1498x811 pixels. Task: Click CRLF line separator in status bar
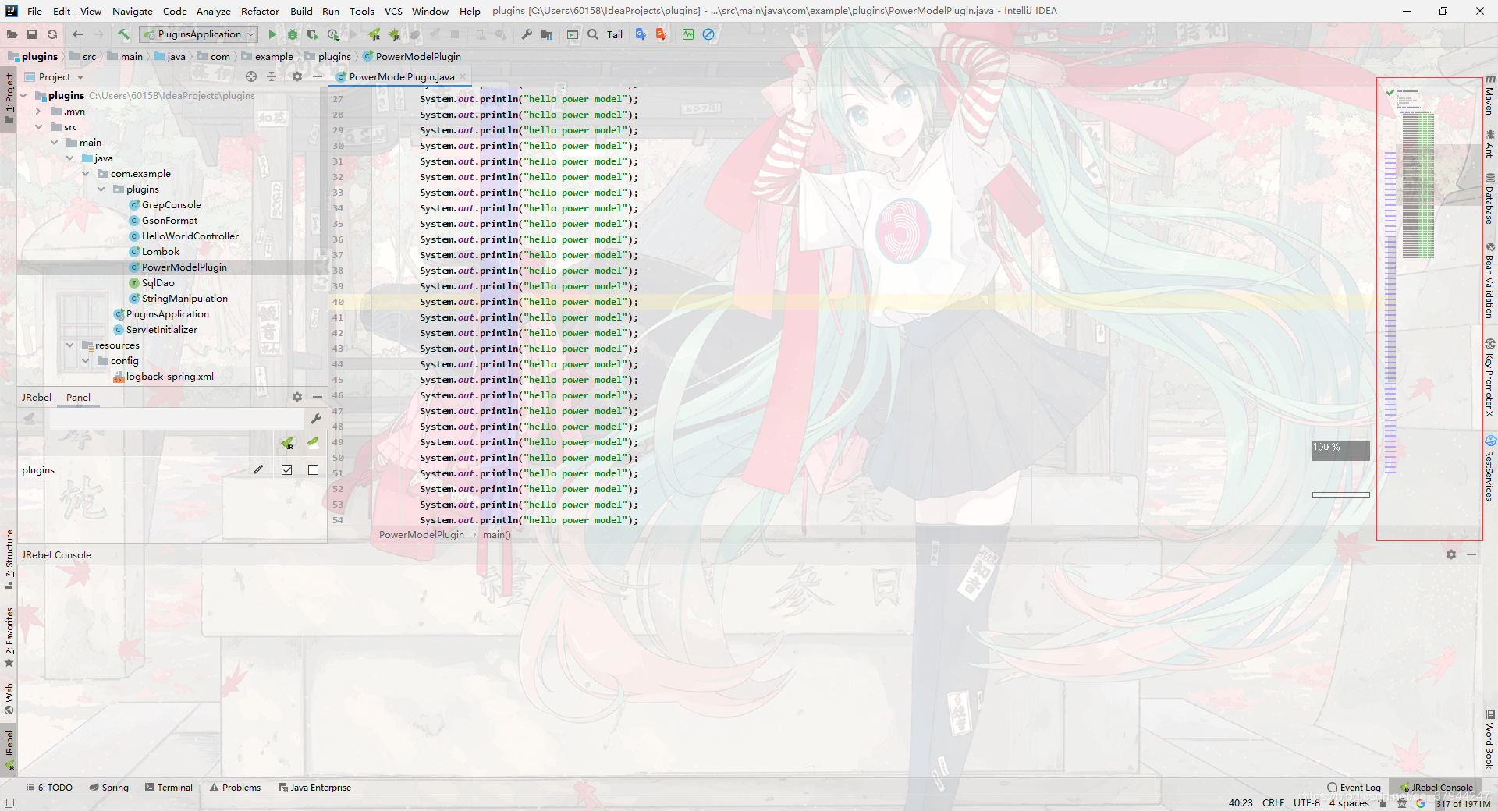[x=1273, y=803]
